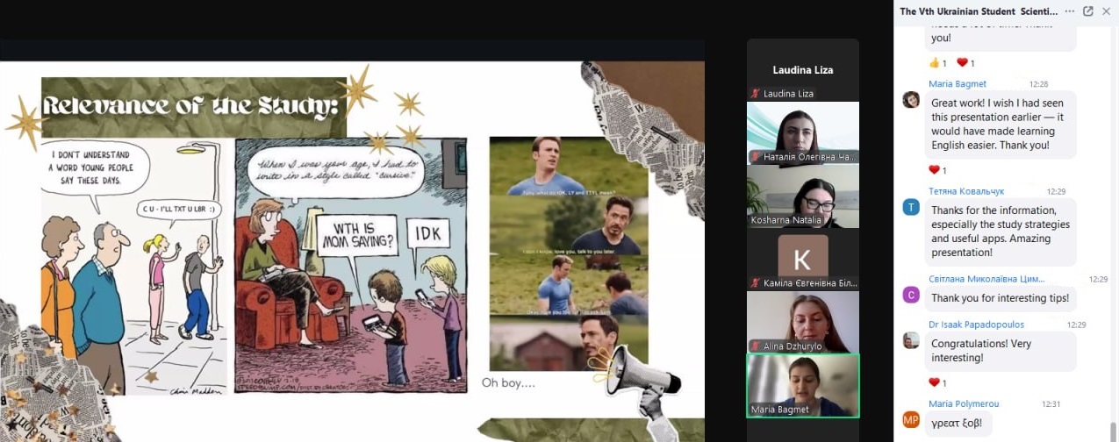Open the chat panel more options menu

tap(1070, 11)
